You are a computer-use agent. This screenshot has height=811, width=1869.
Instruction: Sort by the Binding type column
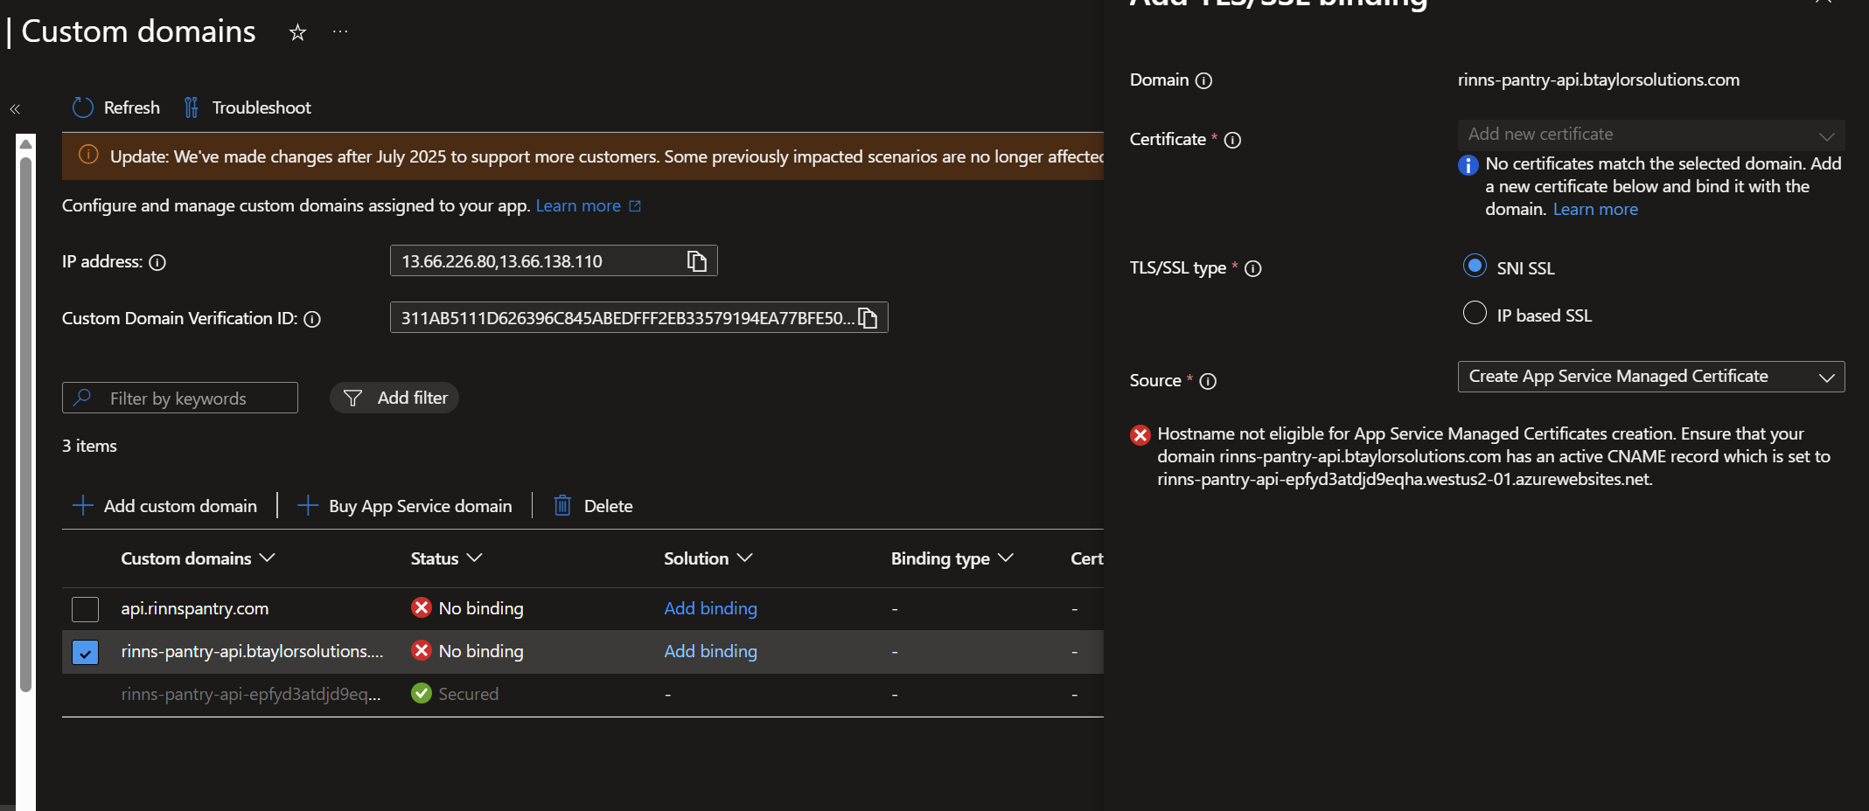click(952, 558)
